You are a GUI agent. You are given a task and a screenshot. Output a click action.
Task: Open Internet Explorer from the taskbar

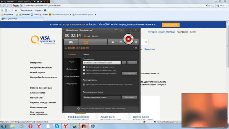93,126
